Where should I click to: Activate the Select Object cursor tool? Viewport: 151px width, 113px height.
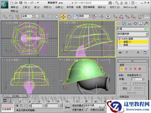(38, 17)
